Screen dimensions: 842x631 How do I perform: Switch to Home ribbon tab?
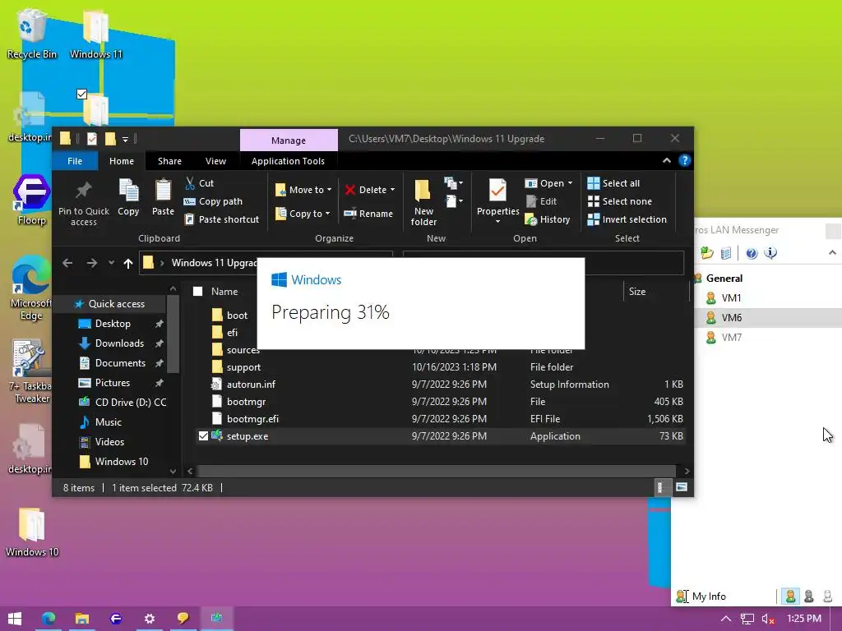click(x=122, y=161)
